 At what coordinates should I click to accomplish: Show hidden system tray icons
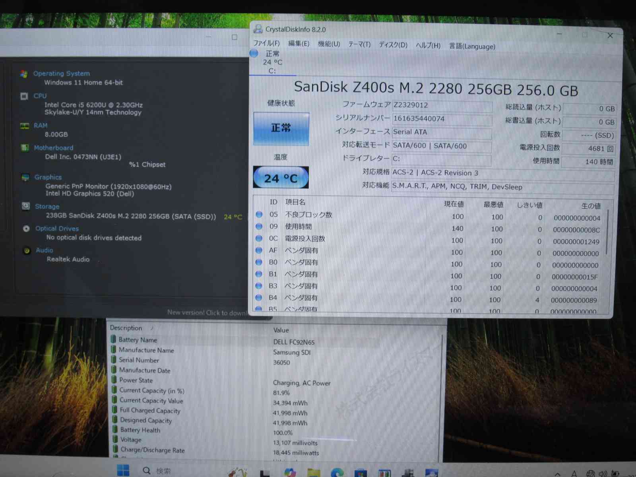(x=558, y=474)
